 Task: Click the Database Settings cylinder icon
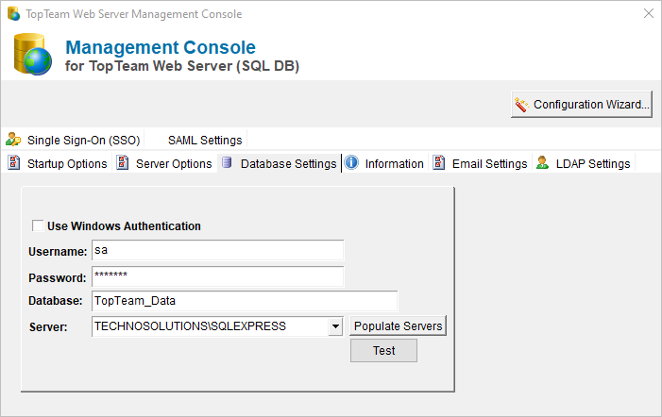(228, 162)
